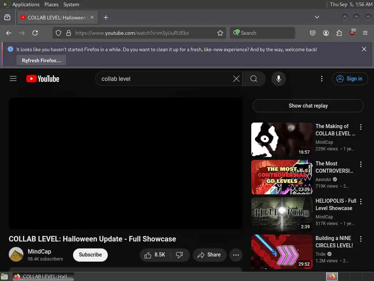Go forward with Firefox forward arrow
The height and width of the screenshot is (281, 374).
(22, 33)
